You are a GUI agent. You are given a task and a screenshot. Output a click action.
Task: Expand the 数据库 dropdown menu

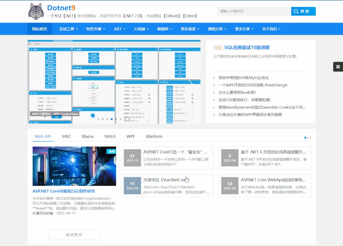(x=164, y=29)
